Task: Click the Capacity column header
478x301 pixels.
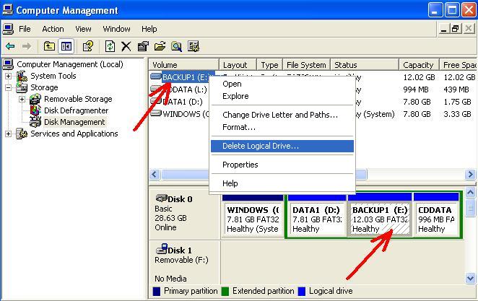Action: click(418, 65)
